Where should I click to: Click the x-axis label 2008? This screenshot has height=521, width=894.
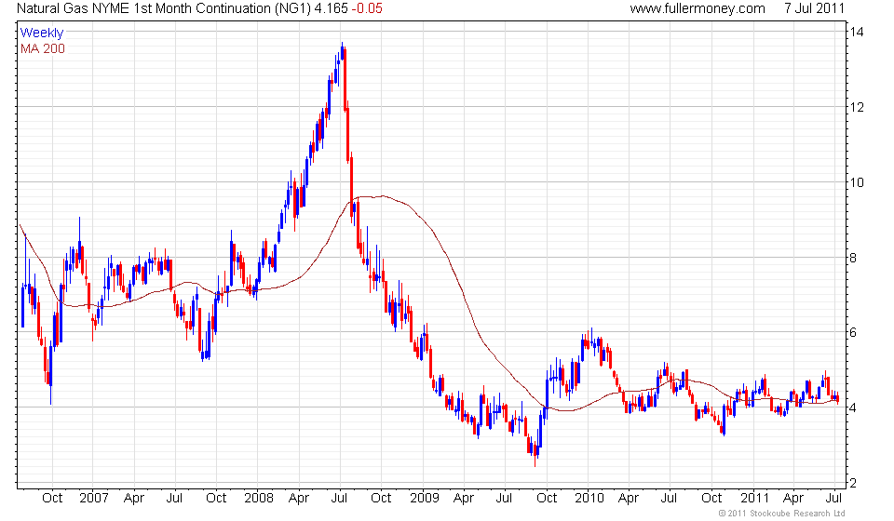tap(259, 499)
